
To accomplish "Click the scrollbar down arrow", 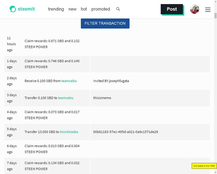I will pyautogui.click(x=216, y=173).
